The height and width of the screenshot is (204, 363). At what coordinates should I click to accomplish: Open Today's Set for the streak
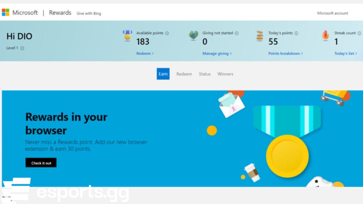344,53
